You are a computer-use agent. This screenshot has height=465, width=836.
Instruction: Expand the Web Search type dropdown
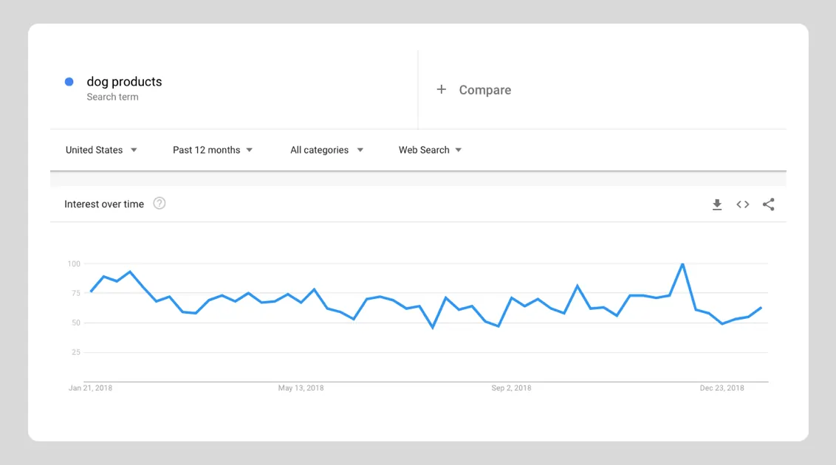pyautogui.click(x=430, y=150)
